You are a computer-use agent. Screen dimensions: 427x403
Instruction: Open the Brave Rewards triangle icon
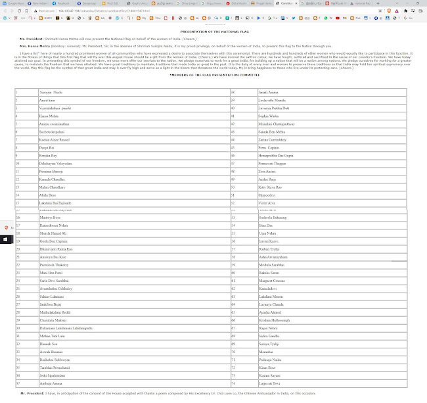click(397, 11)
